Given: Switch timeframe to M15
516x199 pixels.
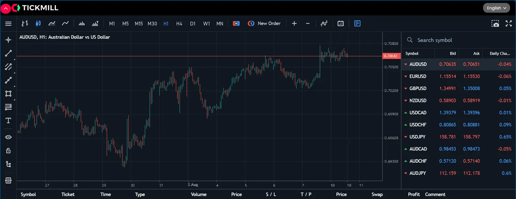Looking at the screenshot, I should pyautogui.click(x=139, y=23).
